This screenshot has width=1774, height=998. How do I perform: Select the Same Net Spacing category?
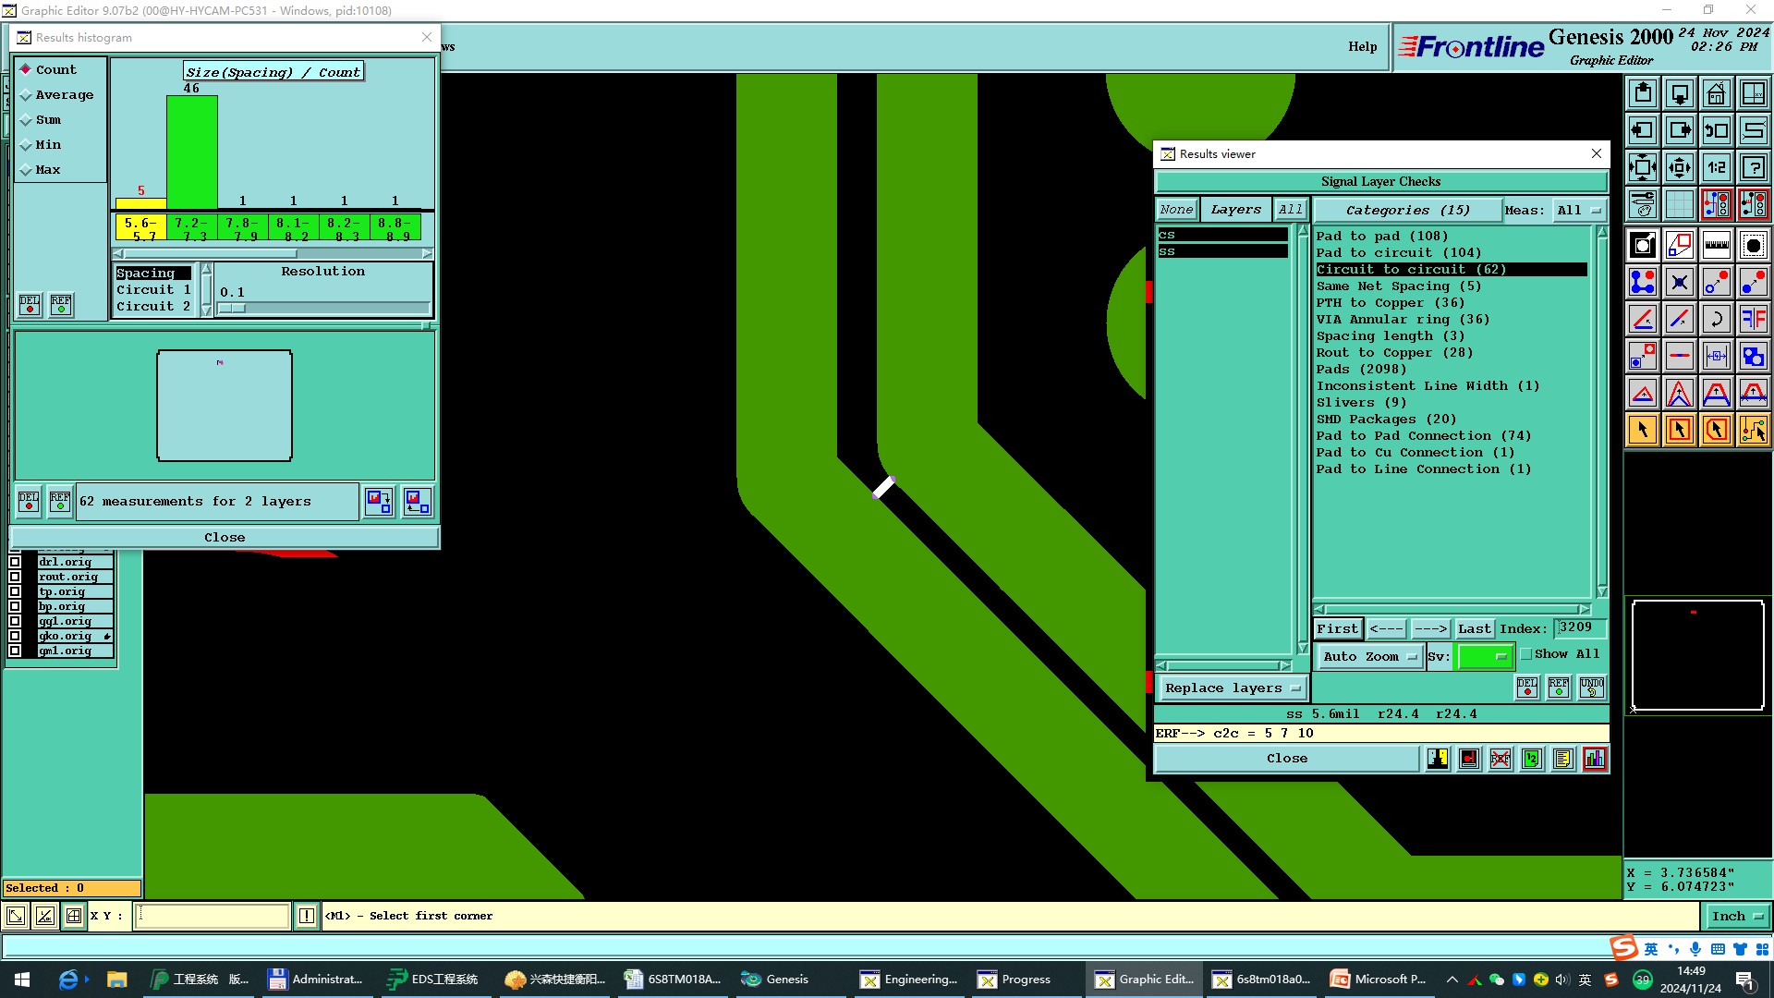click(1398, 286)
